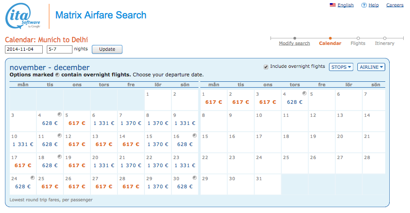Click overnight flight icon on December 4

304,93
